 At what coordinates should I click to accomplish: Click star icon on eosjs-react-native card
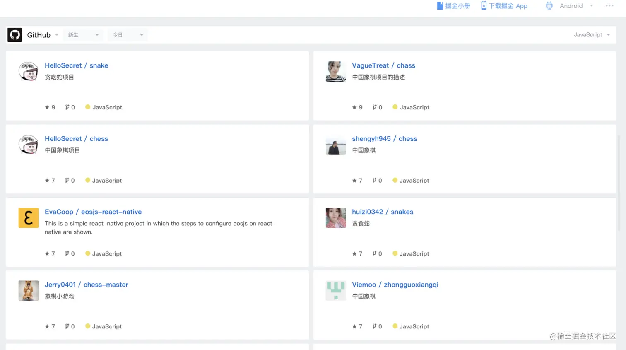(47, 253)
